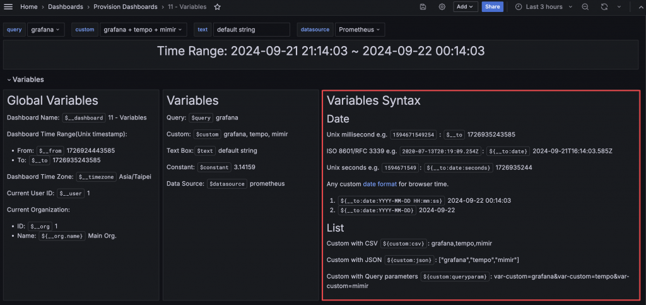This screenshot has height=305, width=646.
Task: Refresh the dashboard
Action: (x=604, y=6)
